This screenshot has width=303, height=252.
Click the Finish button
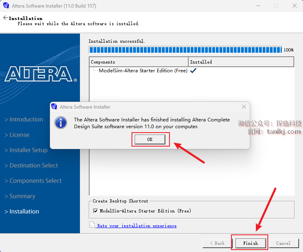point(251,243)
